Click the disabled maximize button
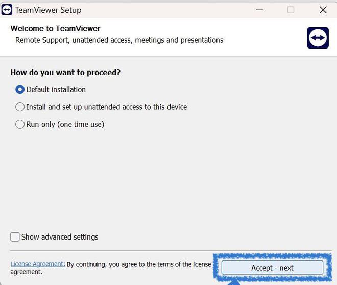The width and height of the screenshot is (337, 285). (291, 10)
